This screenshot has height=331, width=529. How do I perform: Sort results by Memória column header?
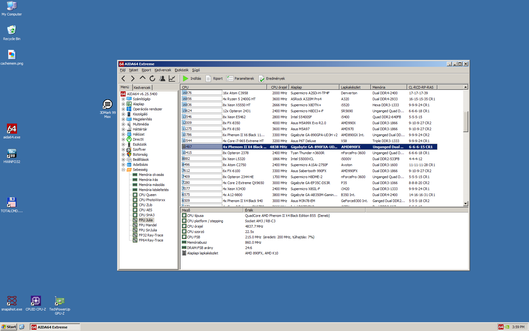389,87
